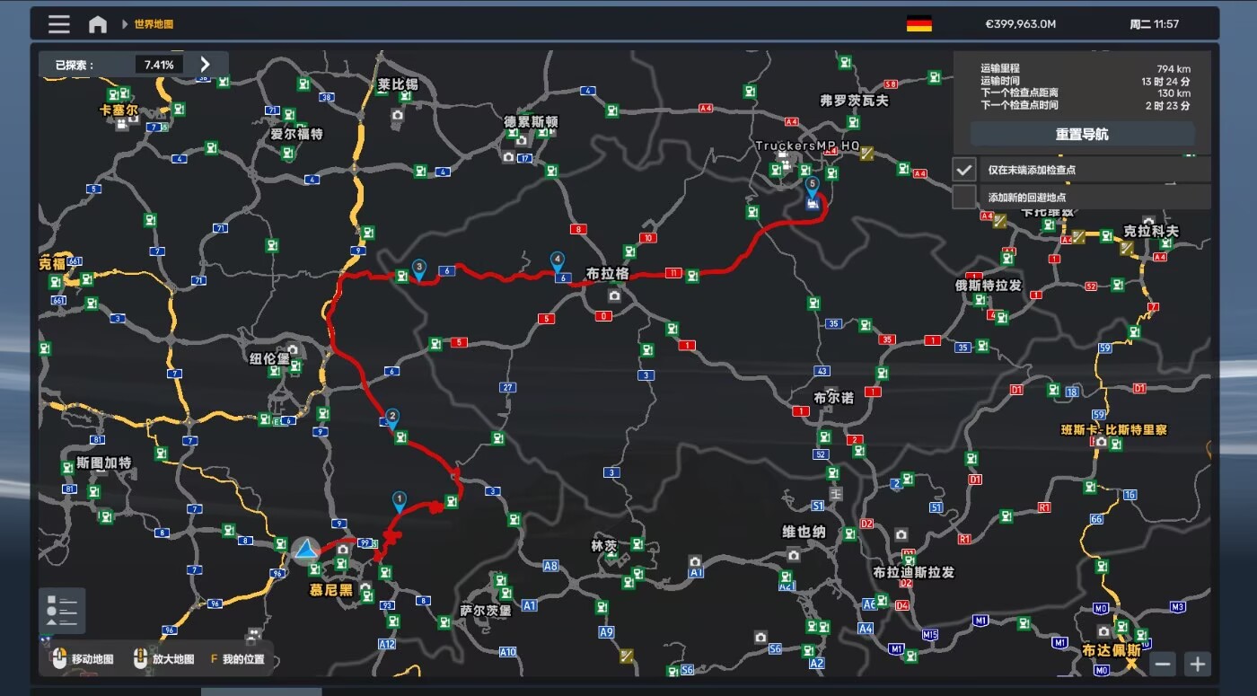Screen dimensions: 1257x696
Task: Click the blue road shield 66
Action: (1096, 519)
